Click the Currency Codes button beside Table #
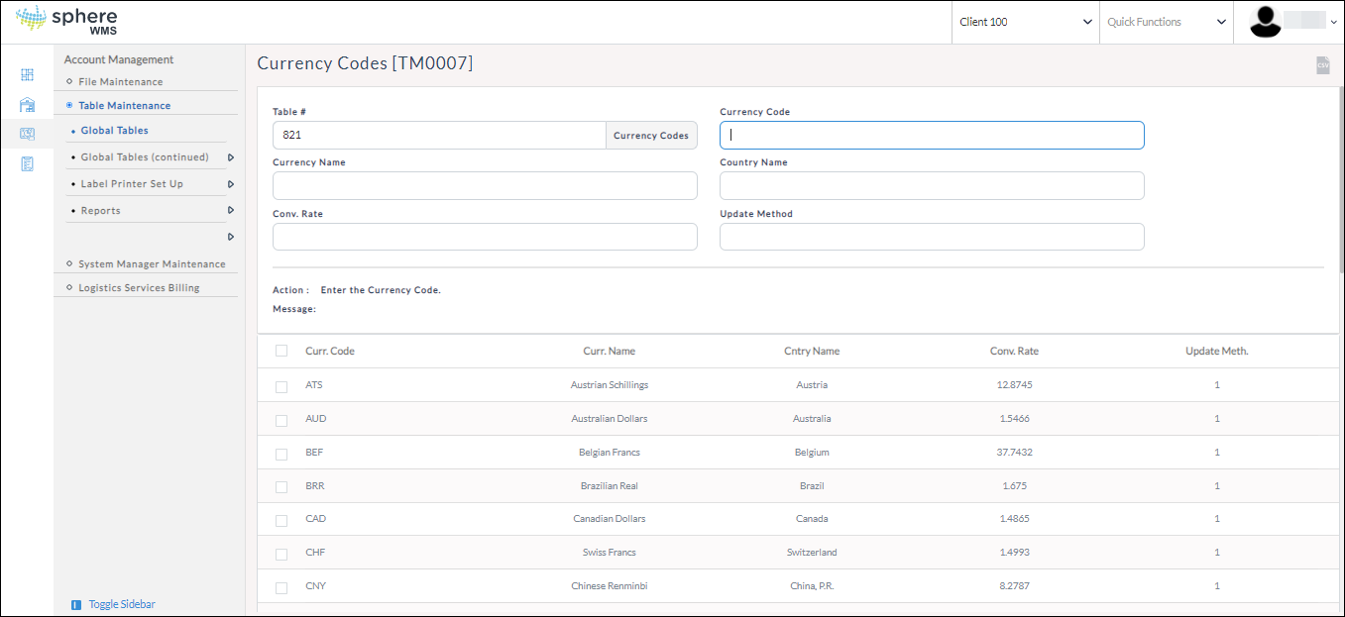 [650, 136]
